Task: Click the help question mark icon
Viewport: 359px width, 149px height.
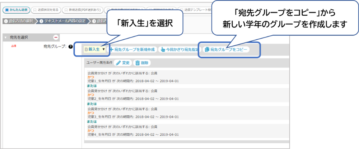Action: [x=70, y=47]
